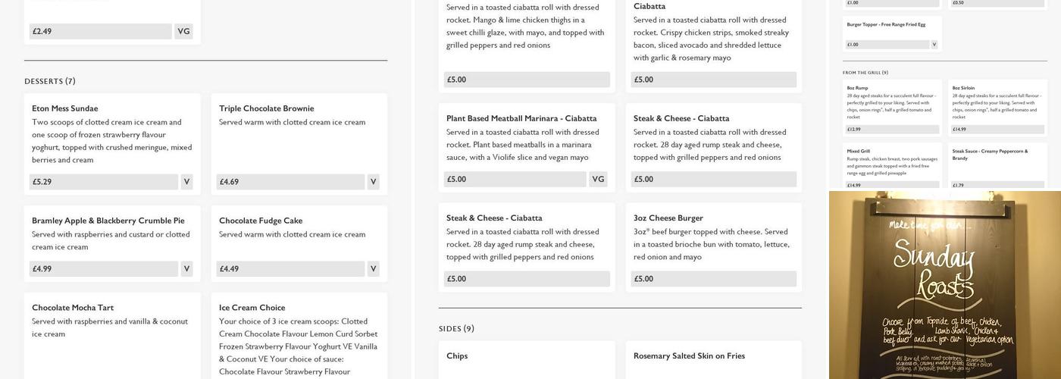Click the V badge on Triple Chocolate Brownie
Viewport: 1061px width, 379px height.
[x=373, y=182]
